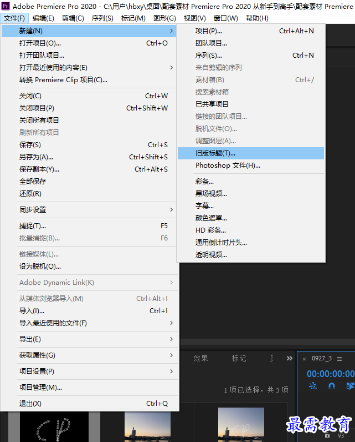
Task: Open the 窗口(W) menu
Action: (226, 18)
